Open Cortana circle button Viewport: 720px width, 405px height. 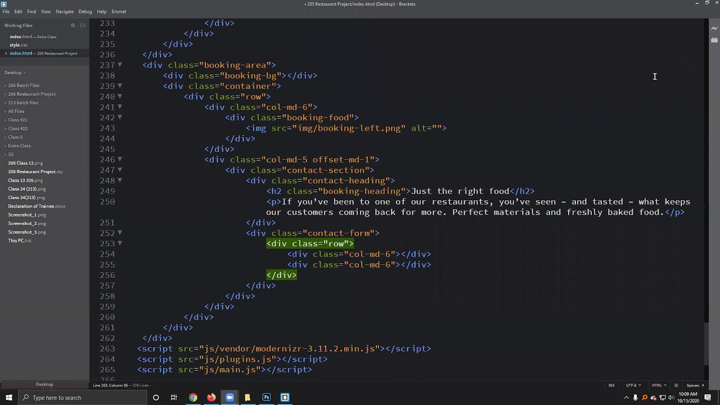click(x=156, y=398)
